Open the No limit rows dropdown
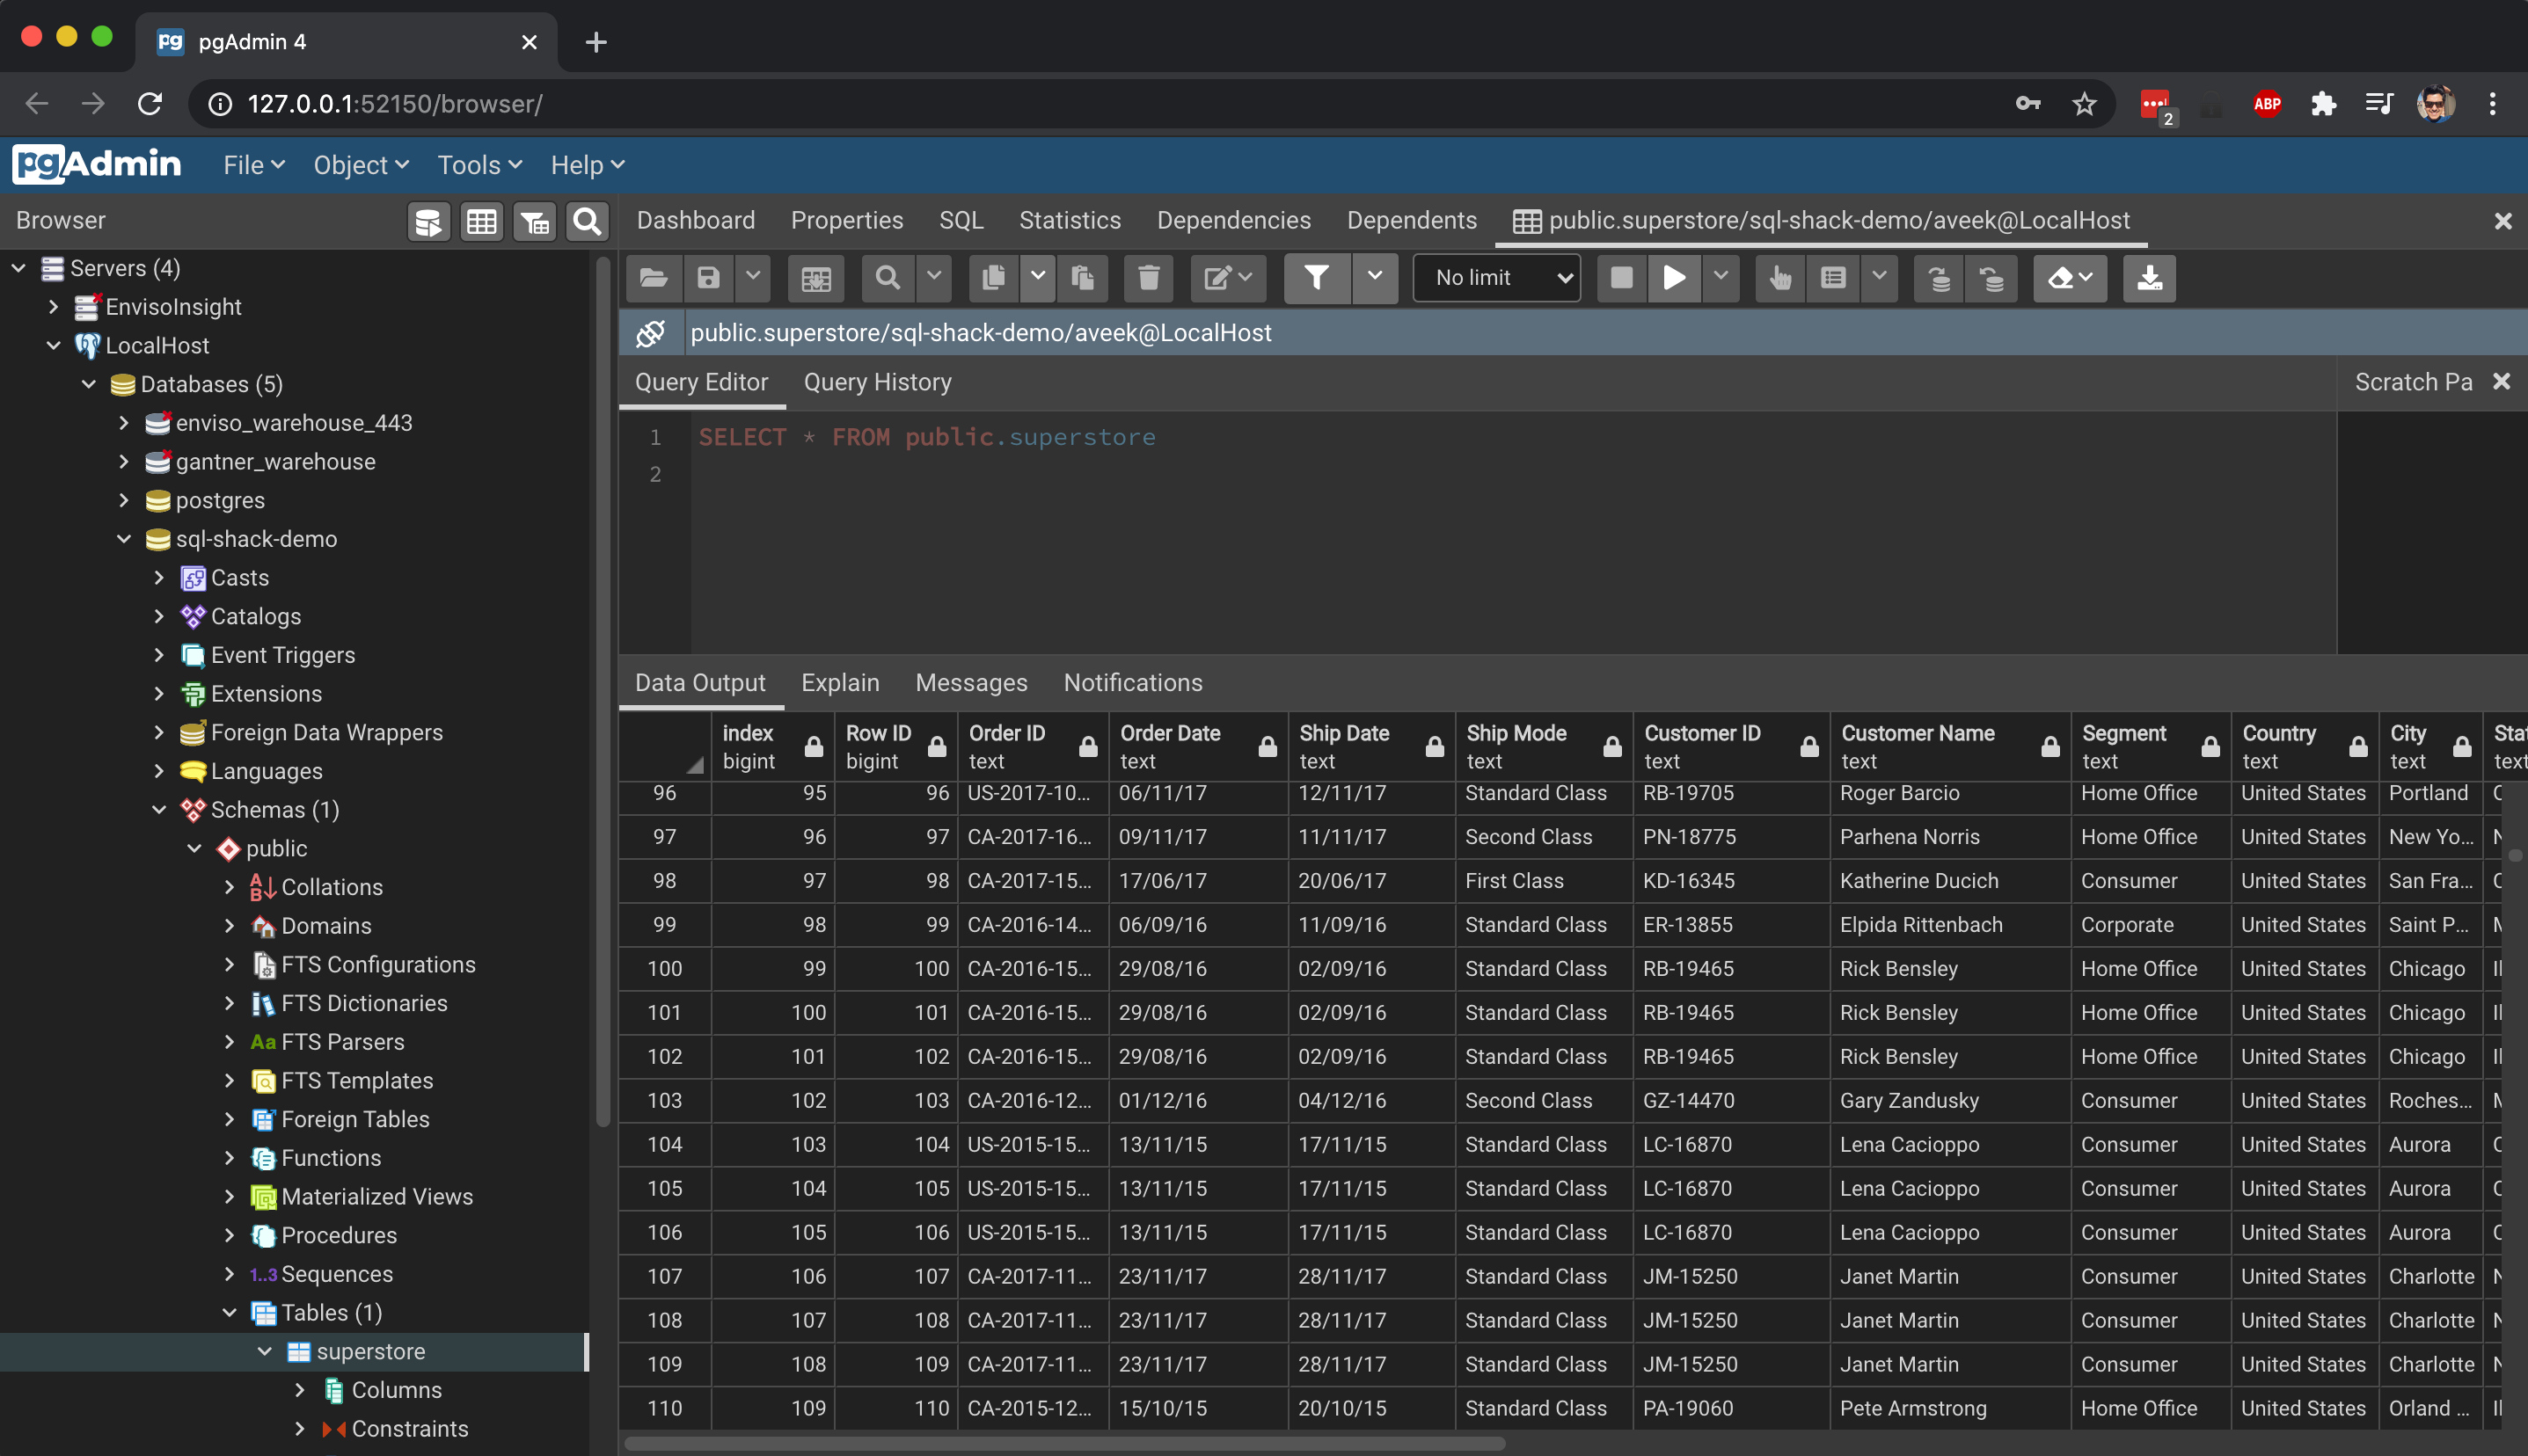 pos(1496,278)
